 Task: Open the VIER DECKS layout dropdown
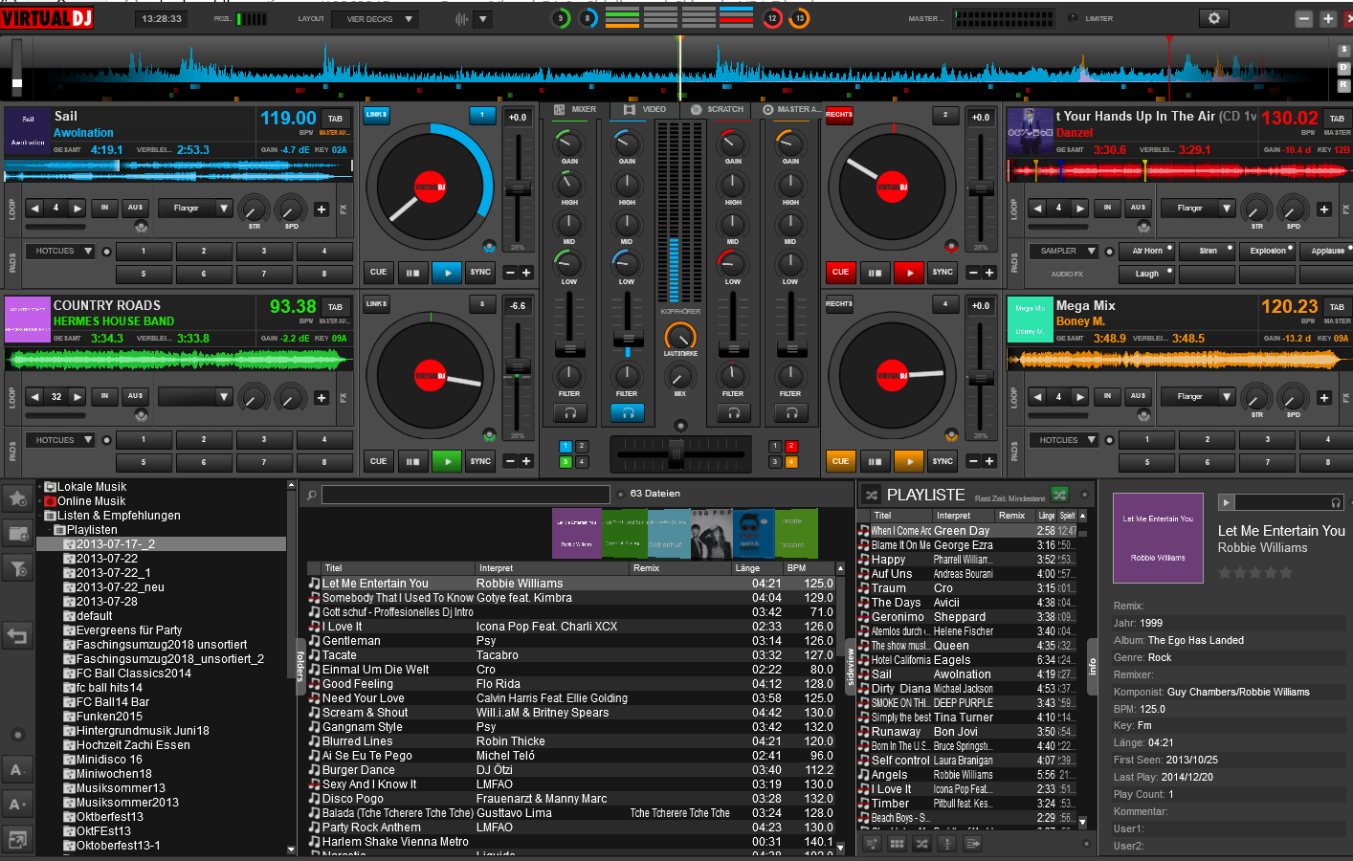point(375,19)
